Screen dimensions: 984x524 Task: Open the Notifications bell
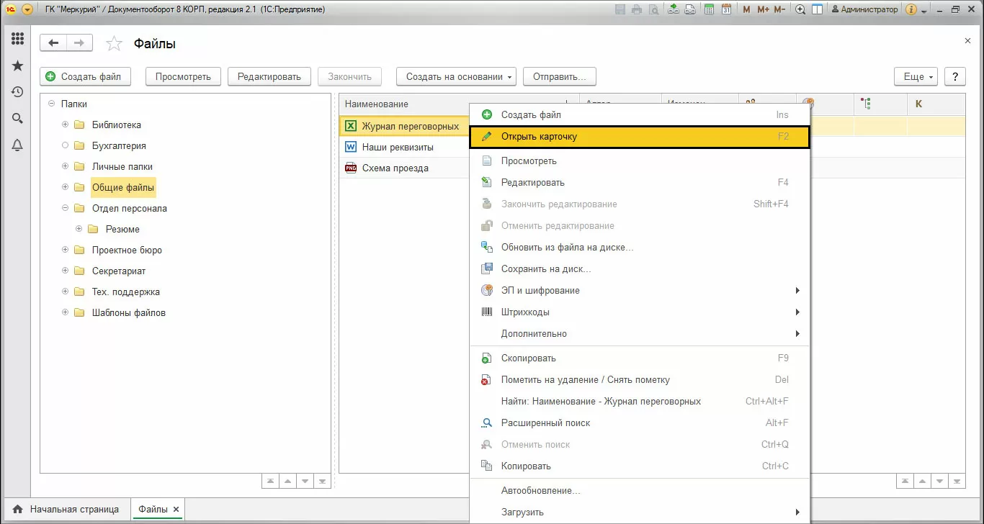click(17, 145)
